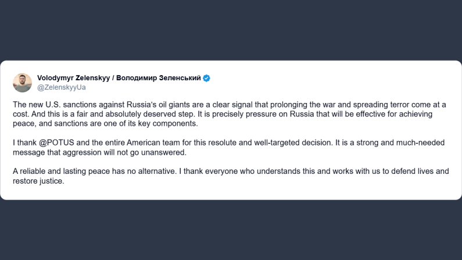This screenshot has height=260, width=462.
Task: Click the words "well-targeted decision"
Action: pyautogui.click(x=272, y=143)
